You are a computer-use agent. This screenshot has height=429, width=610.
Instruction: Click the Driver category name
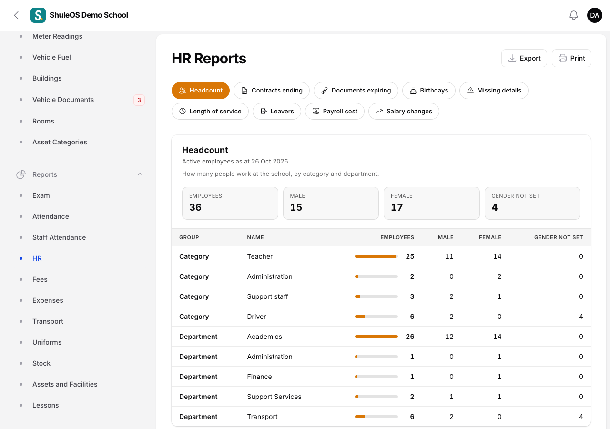256,317
